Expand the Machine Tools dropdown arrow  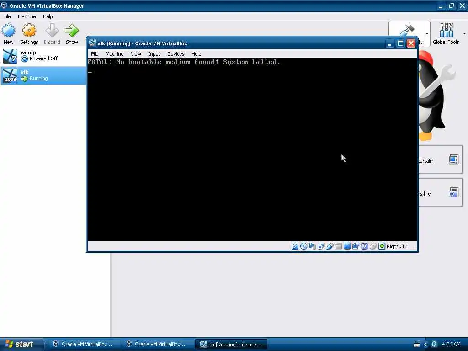(427, 33)
